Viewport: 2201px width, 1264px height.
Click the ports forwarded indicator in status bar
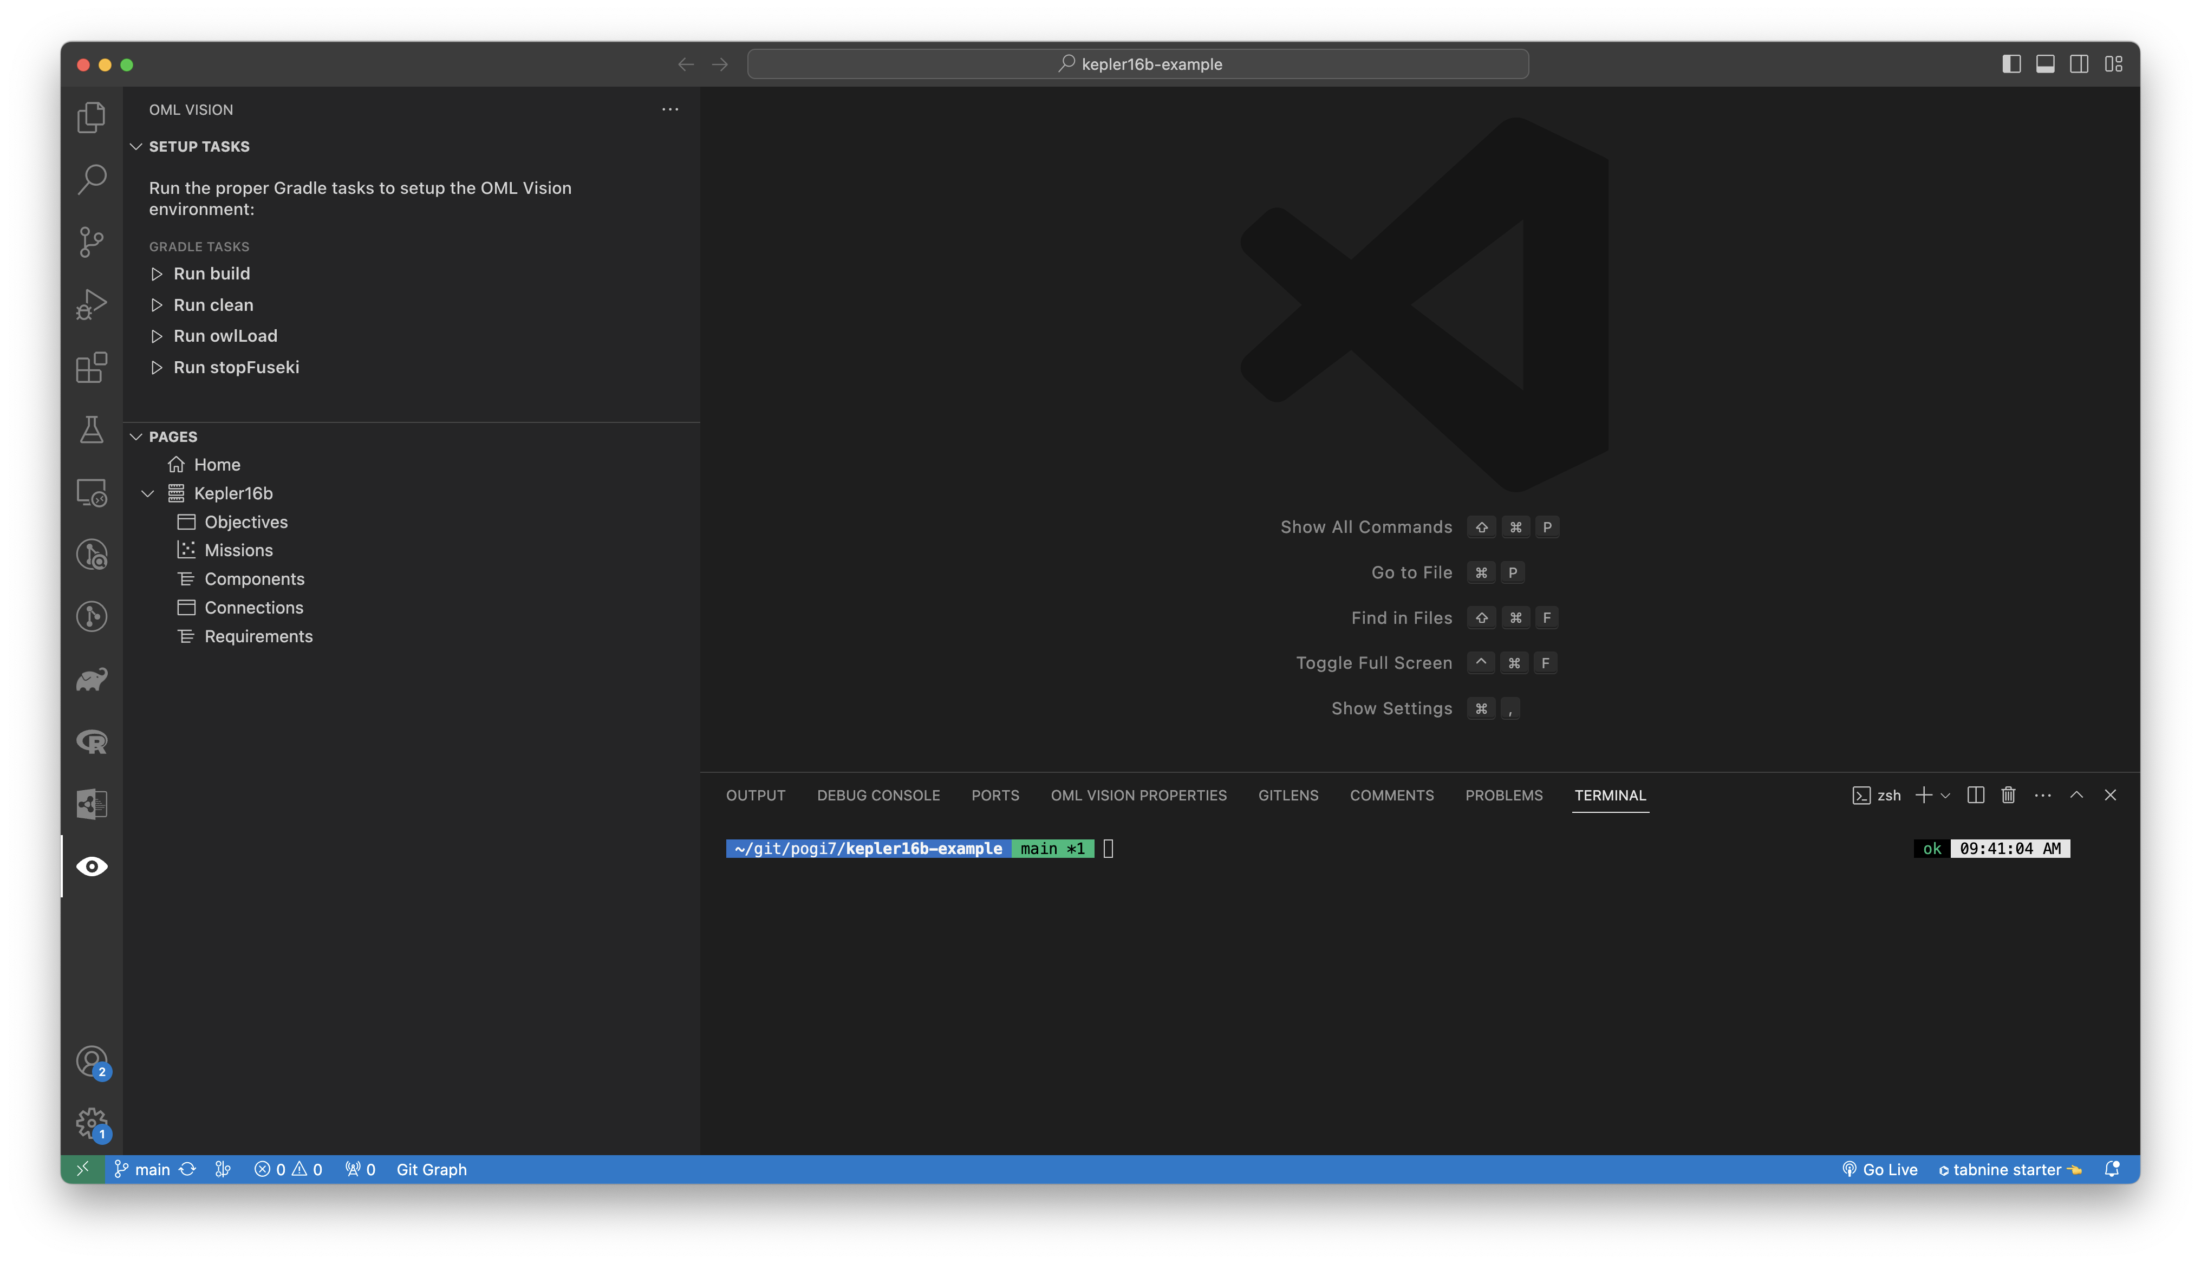[x=360, y=1169]
